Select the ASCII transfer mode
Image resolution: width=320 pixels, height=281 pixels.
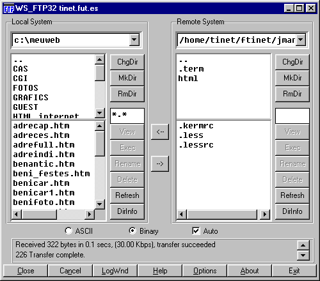(x=79, y=231)
